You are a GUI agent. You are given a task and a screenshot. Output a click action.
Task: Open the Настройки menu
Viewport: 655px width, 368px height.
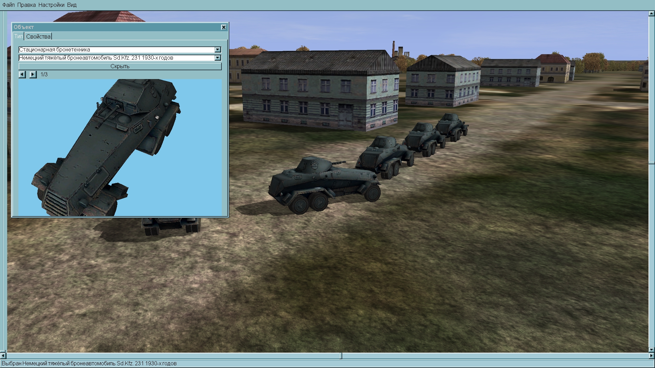(x=51, y=5)
